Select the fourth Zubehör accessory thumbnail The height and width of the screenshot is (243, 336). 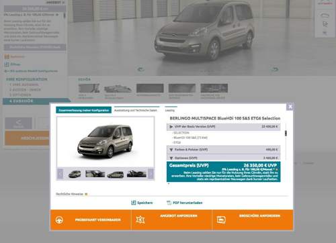click(x=182, y=88)
